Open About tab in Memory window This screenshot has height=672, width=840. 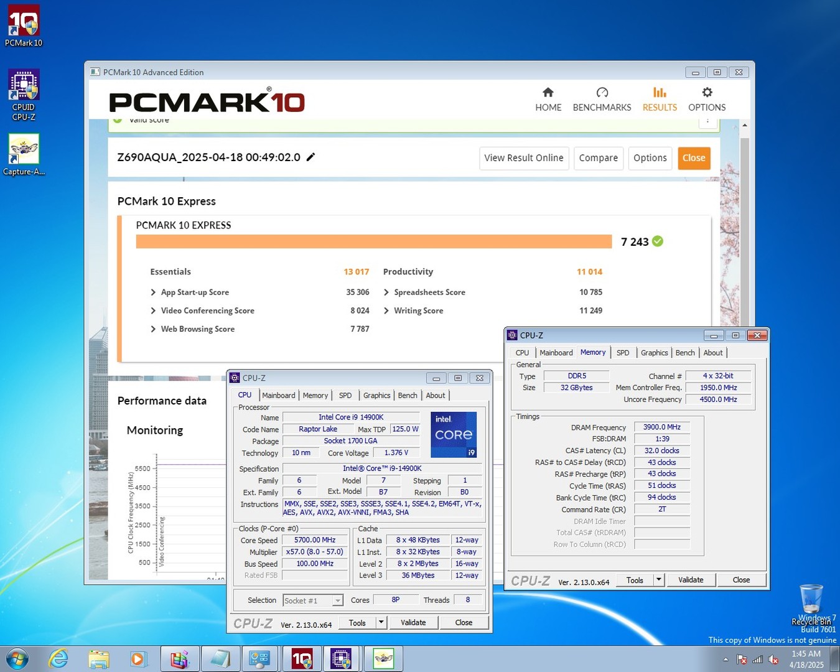[713, 353]
